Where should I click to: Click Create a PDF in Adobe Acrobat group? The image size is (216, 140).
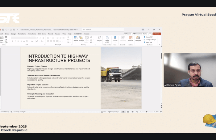click(107, 38)
